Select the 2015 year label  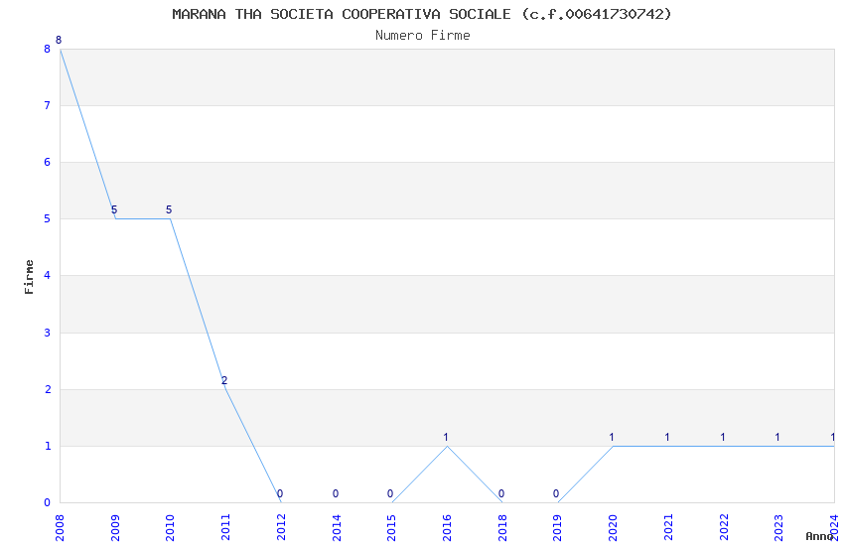pos(391,528)
